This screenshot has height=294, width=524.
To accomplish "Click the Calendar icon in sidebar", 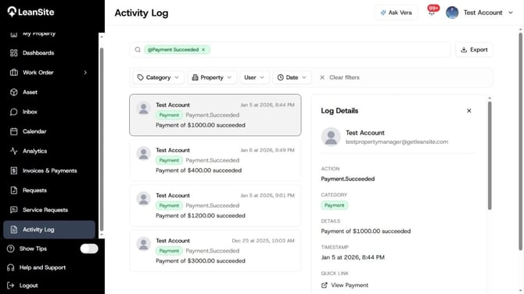I will 14,131.
